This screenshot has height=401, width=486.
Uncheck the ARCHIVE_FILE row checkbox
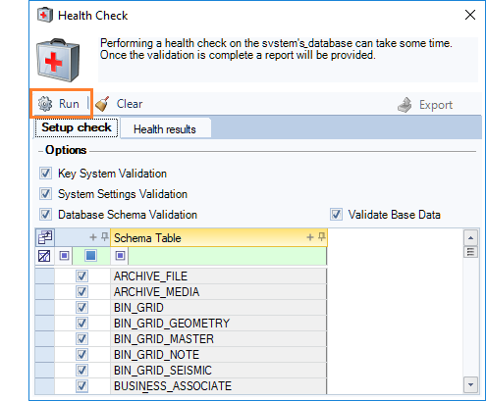click(x=81, y=276)
